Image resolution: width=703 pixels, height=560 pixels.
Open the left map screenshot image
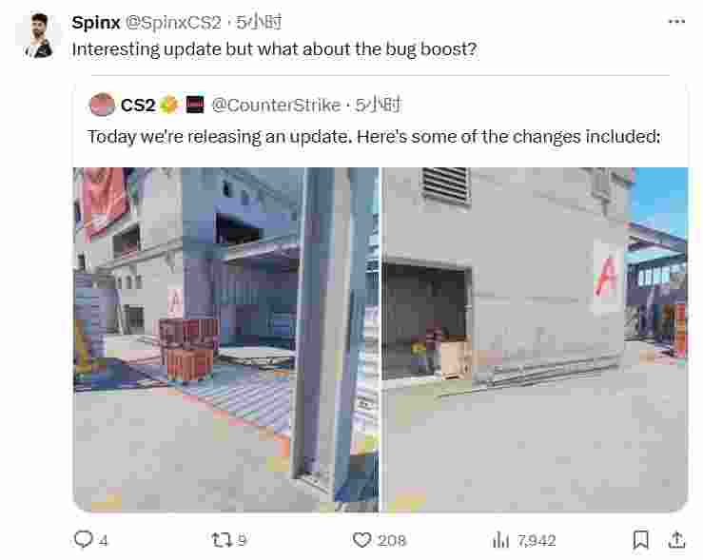click(226, 339)
